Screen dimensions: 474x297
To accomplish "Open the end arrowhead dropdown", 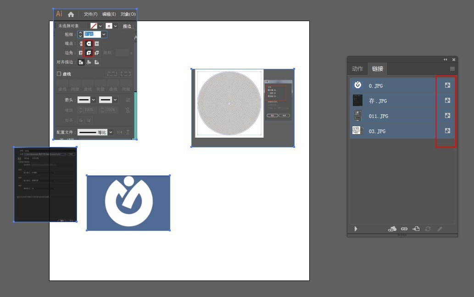I will click(115, 100).
